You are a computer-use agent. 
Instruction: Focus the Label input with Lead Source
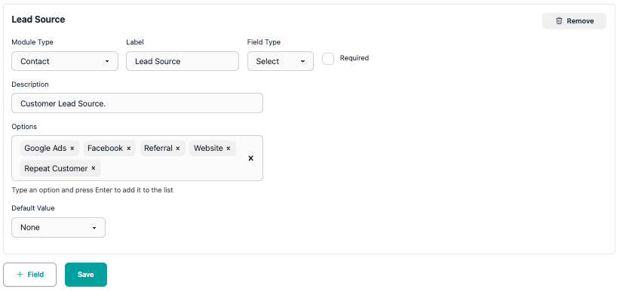pyautogui.click(x=183, y=61)
